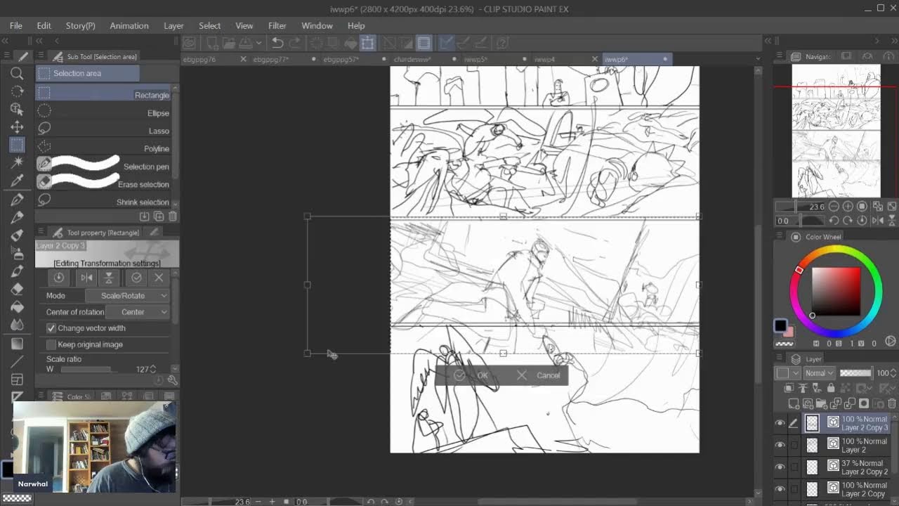Click the Undo arrow in command bar
The width and height of the screenshot is (899, 506).
[x=277, y=43]
